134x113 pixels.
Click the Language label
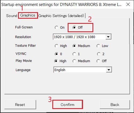tap(23, 70)
